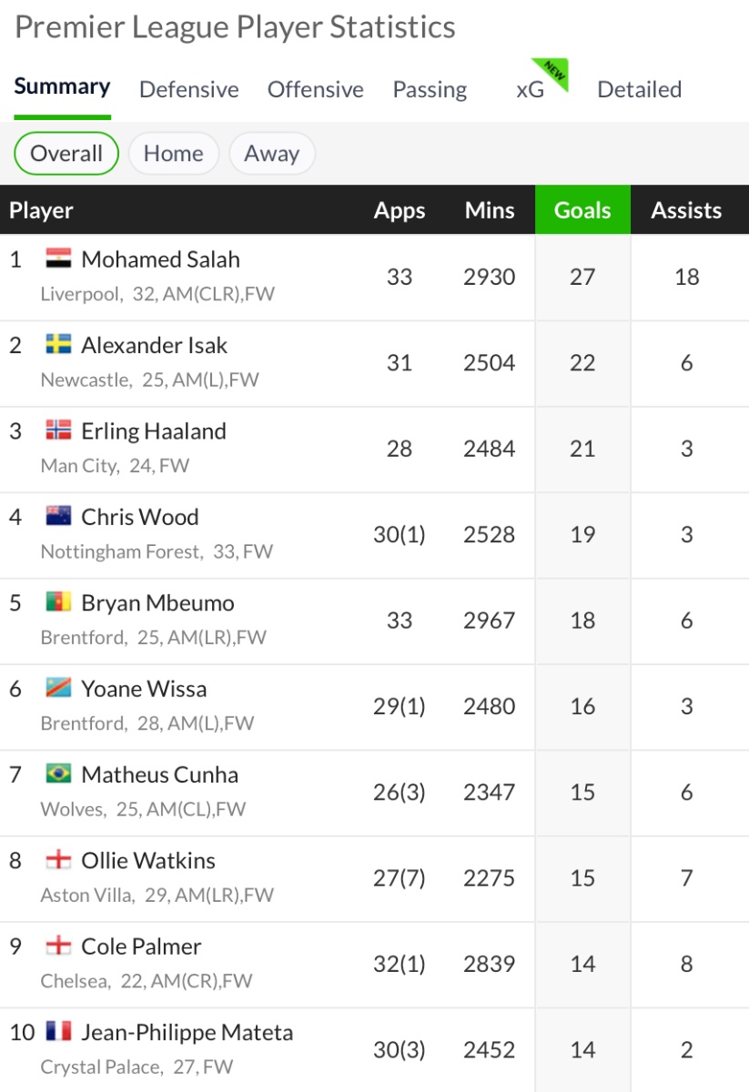Click the New Zealand flag beside Chris Wood
Viewport: 749px width, 1092px height.
[58, 517]
